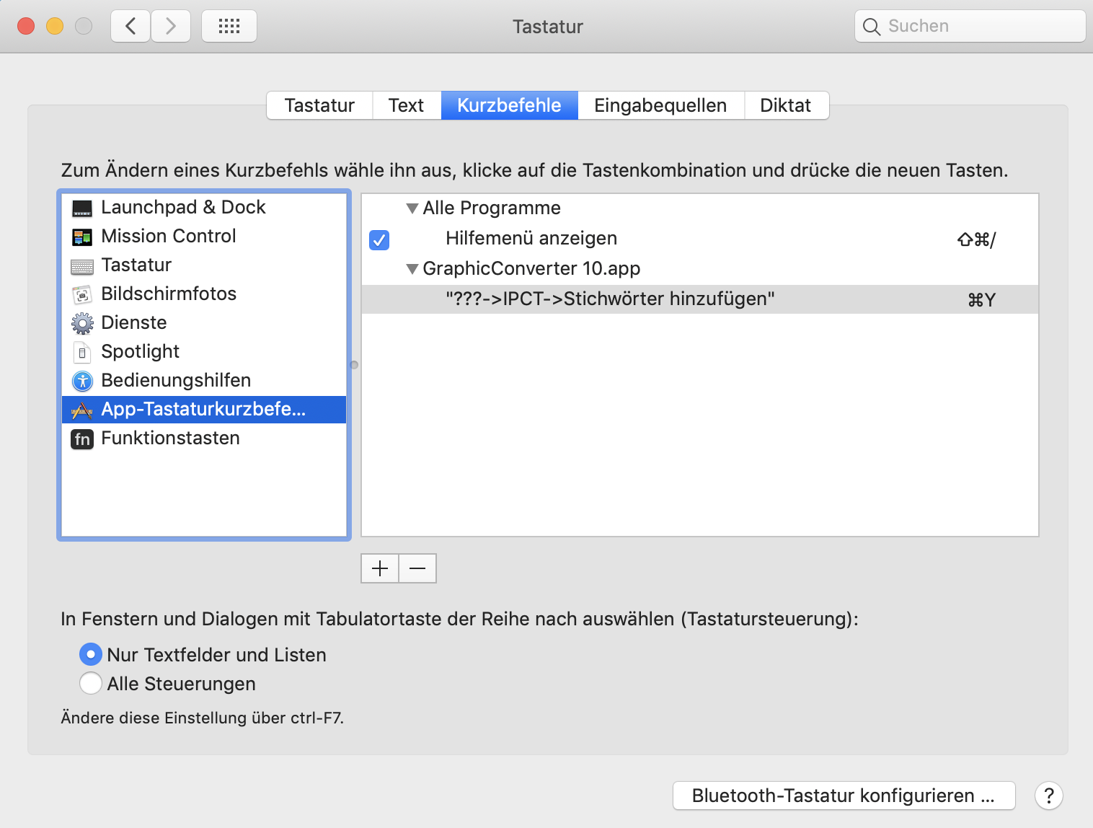The height and width of the screenshot is (828, 1093).
Task: Add a shortcut with the plus button
Action: 380,568
